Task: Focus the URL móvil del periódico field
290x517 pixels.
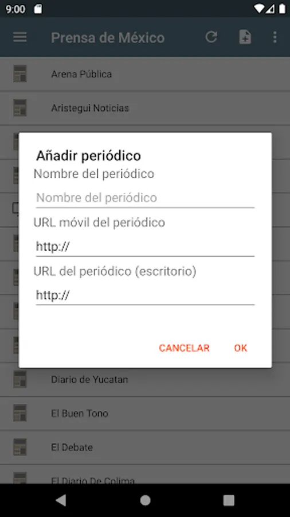Action: [145, 246]
